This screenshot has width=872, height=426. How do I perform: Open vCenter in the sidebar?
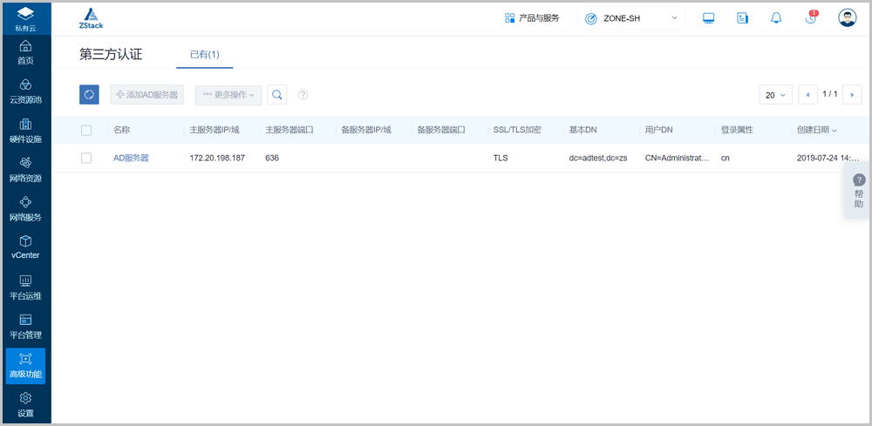[x=25, y=247]
